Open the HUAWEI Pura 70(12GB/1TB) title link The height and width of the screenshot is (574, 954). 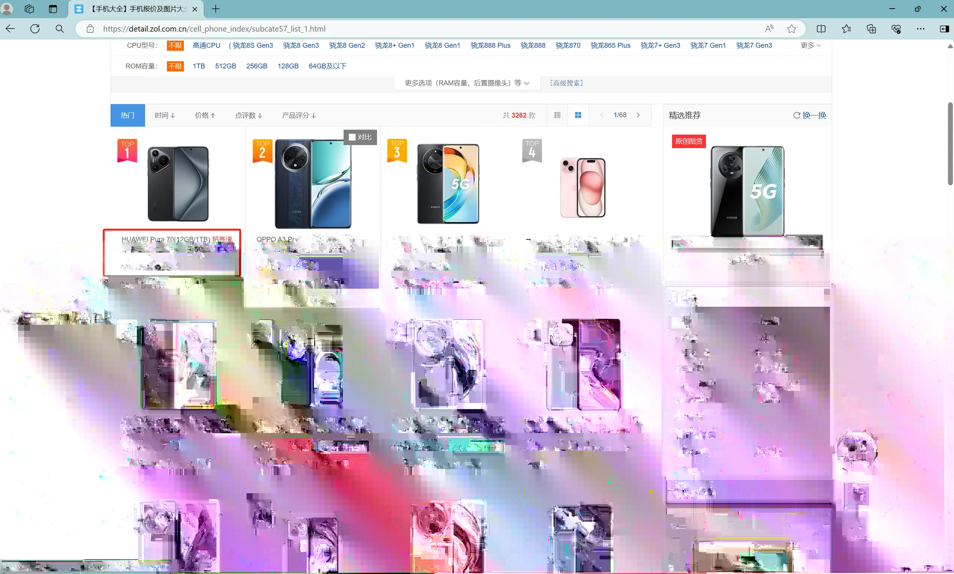166,239
